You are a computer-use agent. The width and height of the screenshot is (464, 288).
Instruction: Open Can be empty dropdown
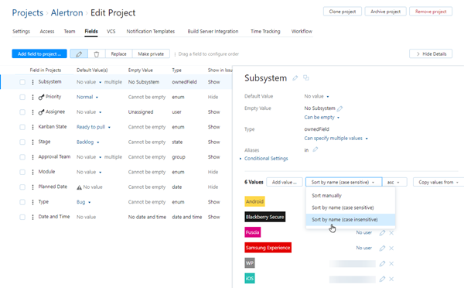(322, 118)
